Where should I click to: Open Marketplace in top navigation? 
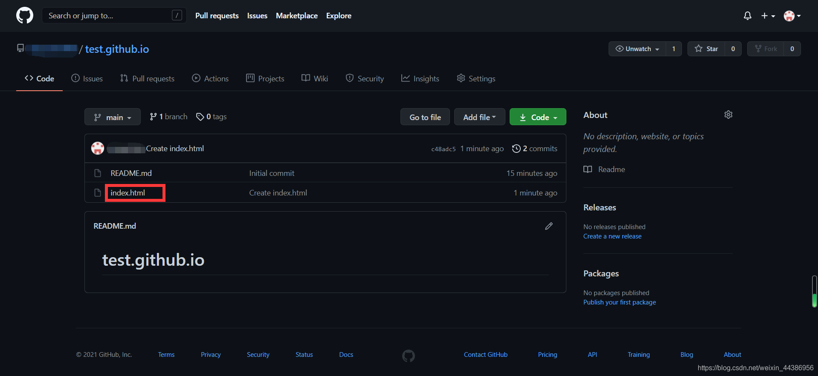[297, 16]
